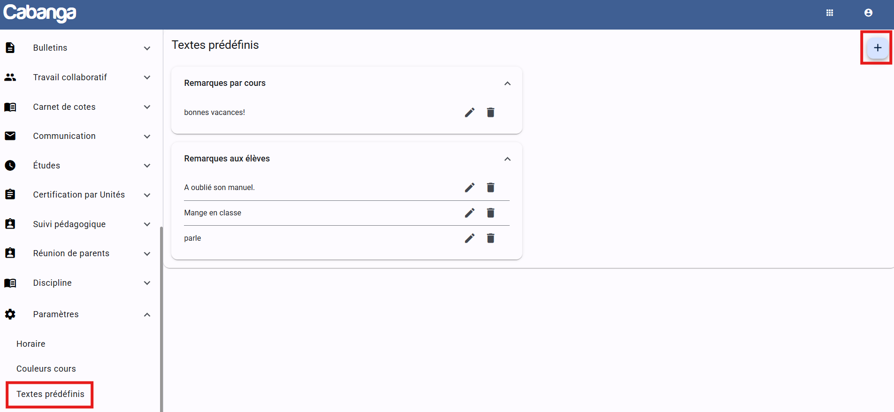Viewport: 894px width, 412px height.
Task: Open the apps grid icon in header
Action: pos(830,13)
